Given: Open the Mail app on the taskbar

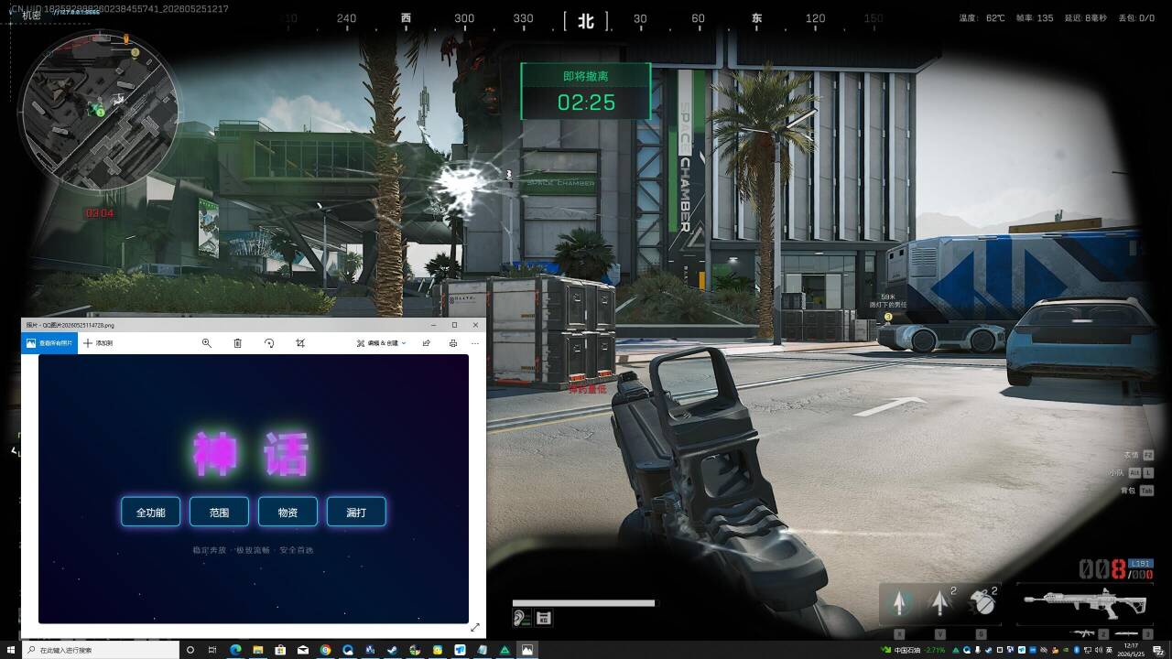Looking at the screenshot, I should (x=303, y=650).
